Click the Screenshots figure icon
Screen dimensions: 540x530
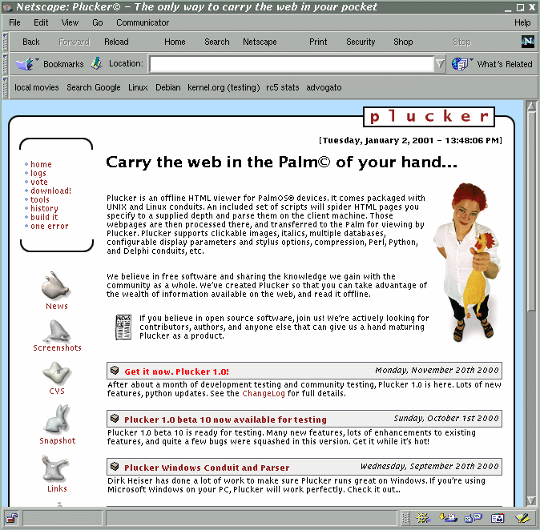coord(55,331)
